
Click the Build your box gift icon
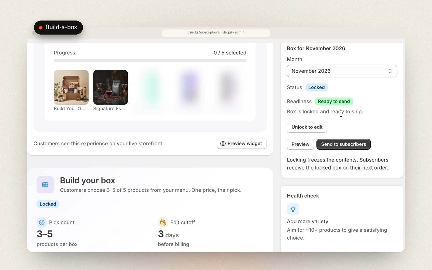pyautogui.click(x=45, y=185)
